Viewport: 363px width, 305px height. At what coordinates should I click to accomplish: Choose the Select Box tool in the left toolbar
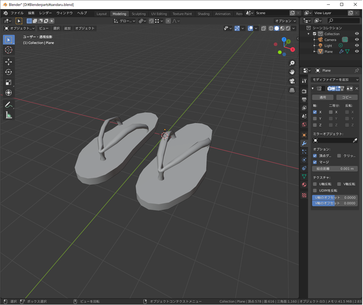coord(9,40)
